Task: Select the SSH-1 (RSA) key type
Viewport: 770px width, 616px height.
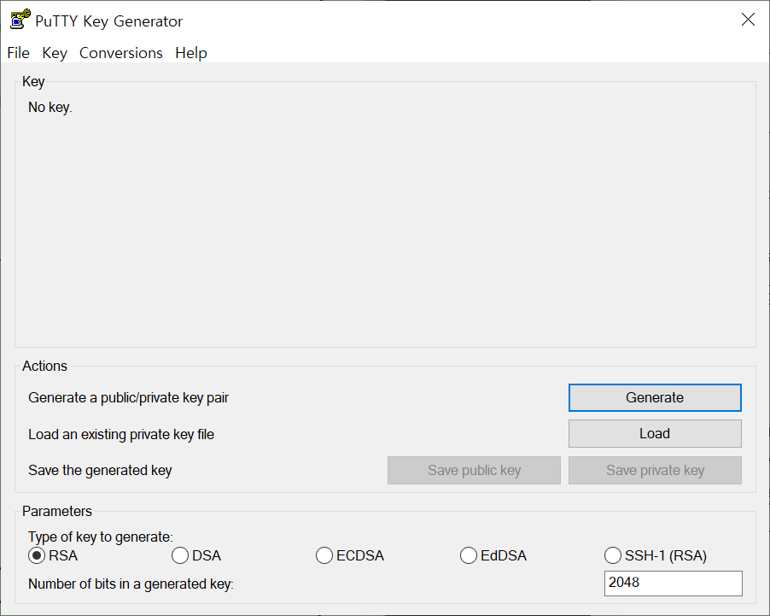Action: click(656, 555)
